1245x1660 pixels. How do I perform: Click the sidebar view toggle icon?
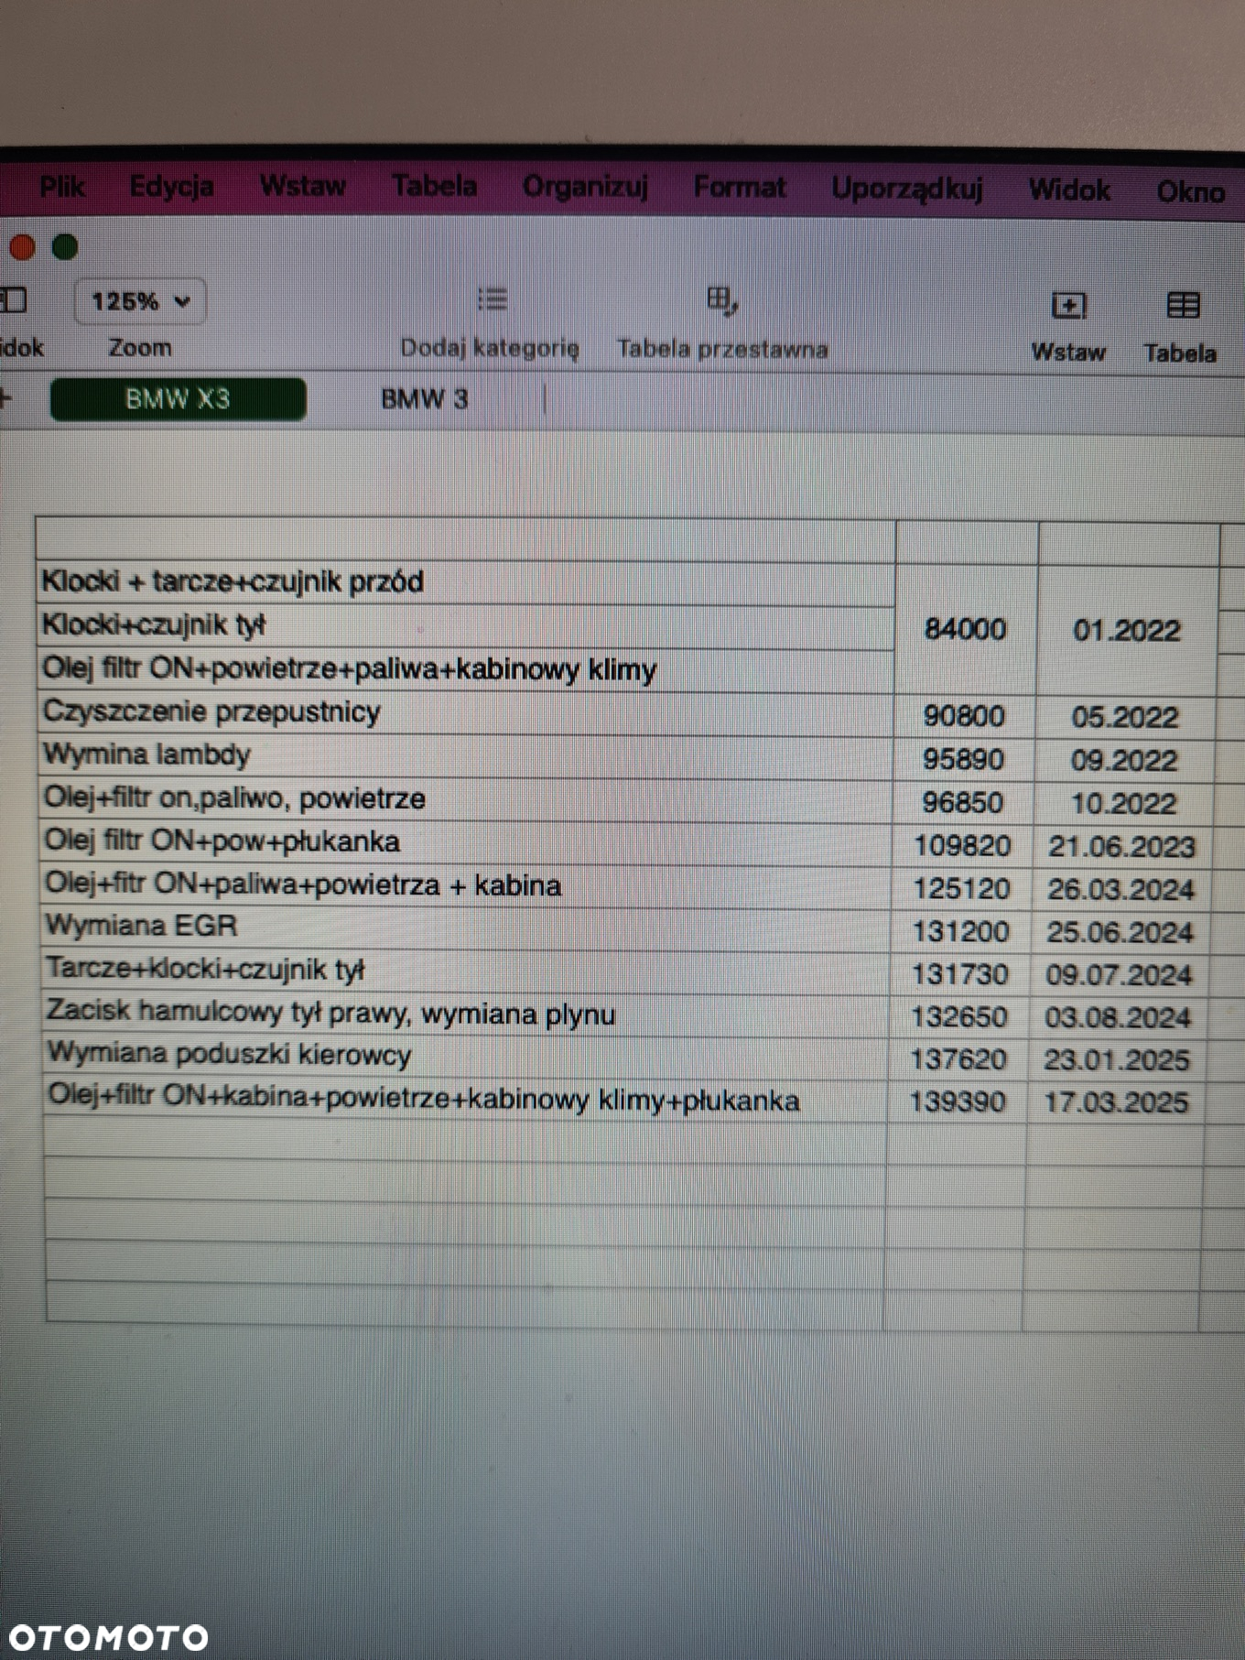click(14, 299)
